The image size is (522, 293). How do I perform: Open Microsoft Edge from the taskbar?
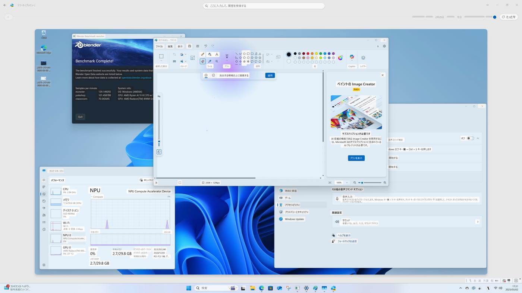click(261, 288)
